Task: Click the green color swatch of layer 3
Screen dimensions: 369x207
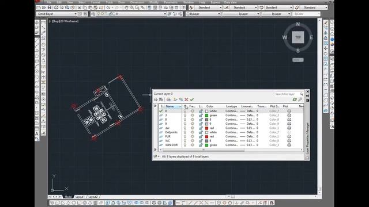Action: coord(206,116)
